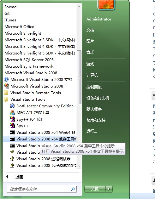Screen dimensions: 155x199
Task: Expand the iTunes program folder
Action: 10,20
